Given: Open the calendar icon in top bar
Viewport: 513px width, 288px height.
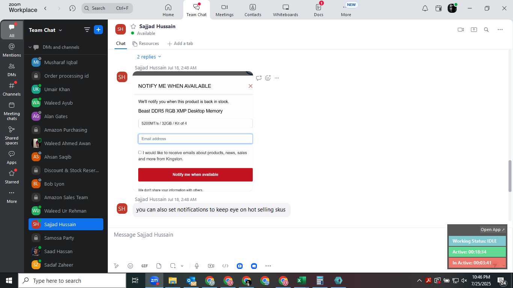Looking at the screenshot, I should [439, 8].
